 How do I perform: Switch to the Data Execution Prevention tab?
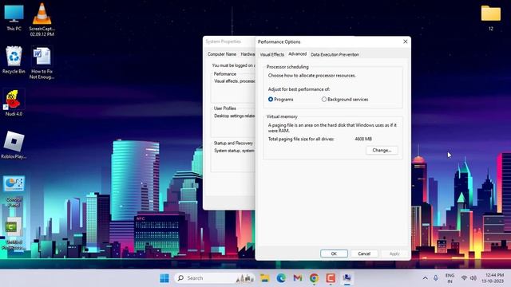[x=335, y=55]
